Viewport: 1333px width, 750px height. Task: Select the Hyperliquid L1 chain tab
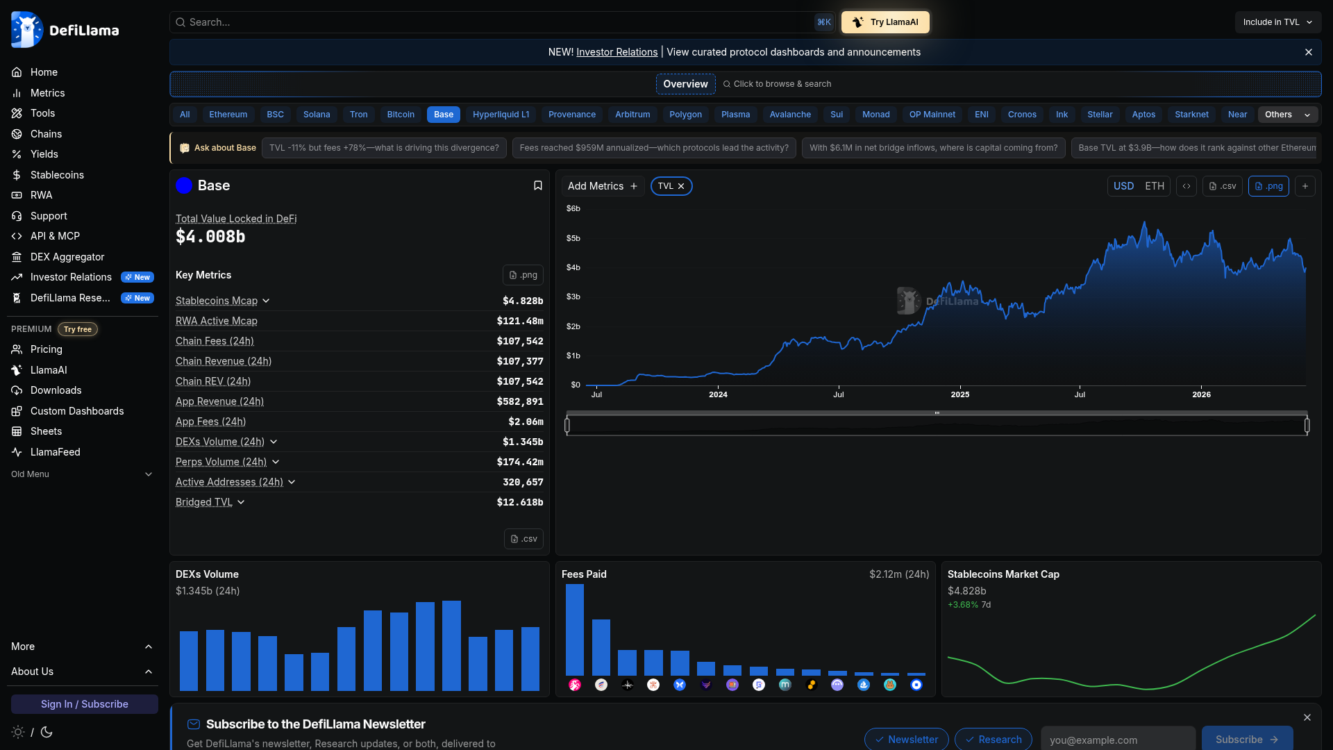pos(501,115)
